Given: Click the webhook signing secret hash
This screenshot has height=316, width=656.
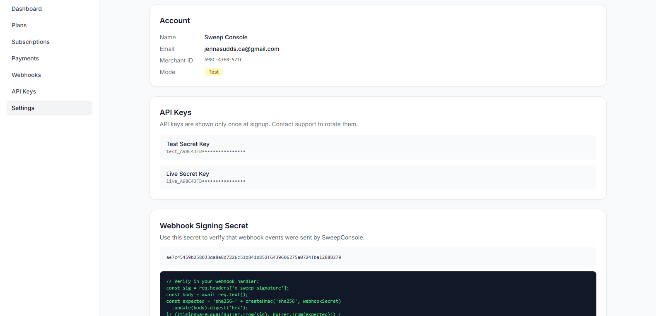Looking at the screenshot, I should click(254, 257).
